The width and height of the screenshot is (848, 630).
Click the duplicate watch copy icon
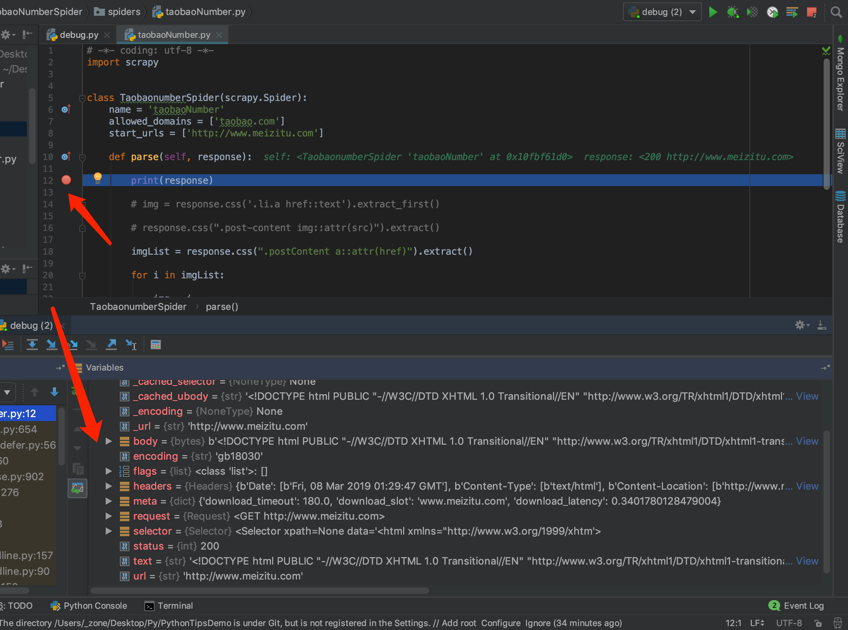(78, 469)
